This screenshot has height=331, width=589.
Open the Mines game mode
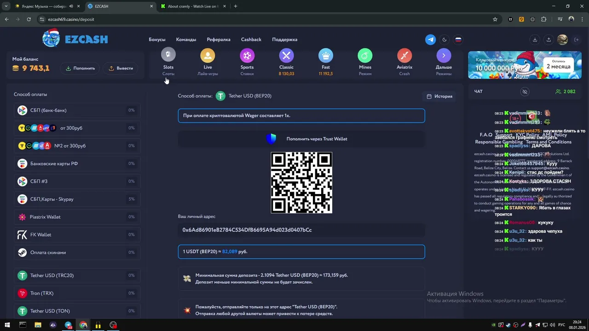365,62
